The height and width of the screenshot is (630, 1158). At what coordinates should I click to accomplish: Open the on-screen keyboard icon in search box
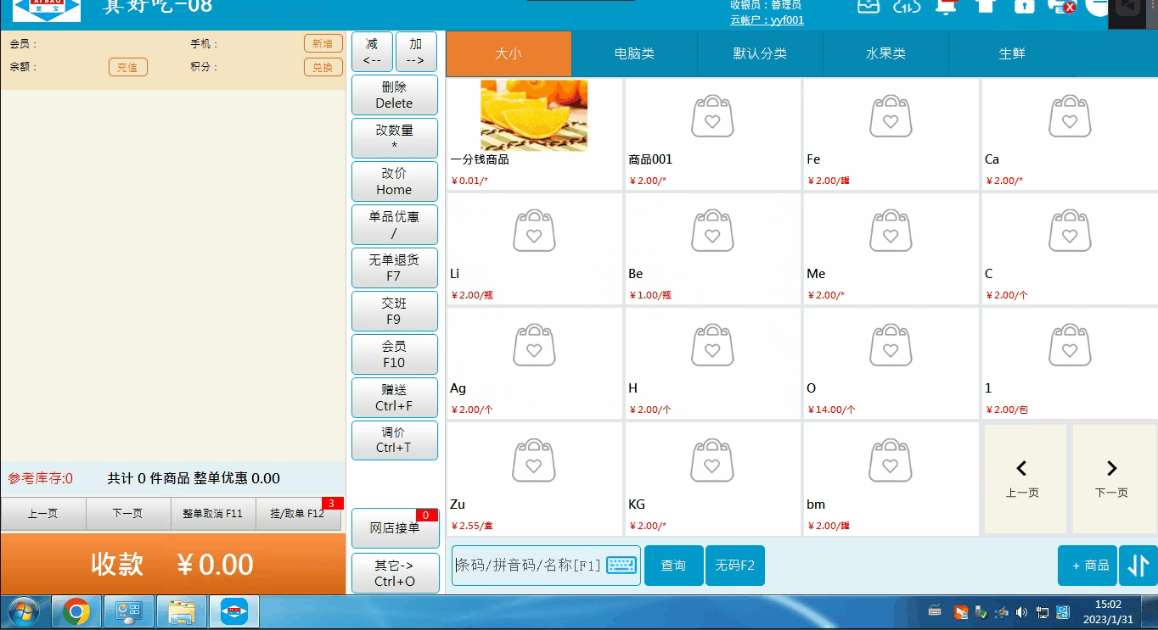coord(621,565)
